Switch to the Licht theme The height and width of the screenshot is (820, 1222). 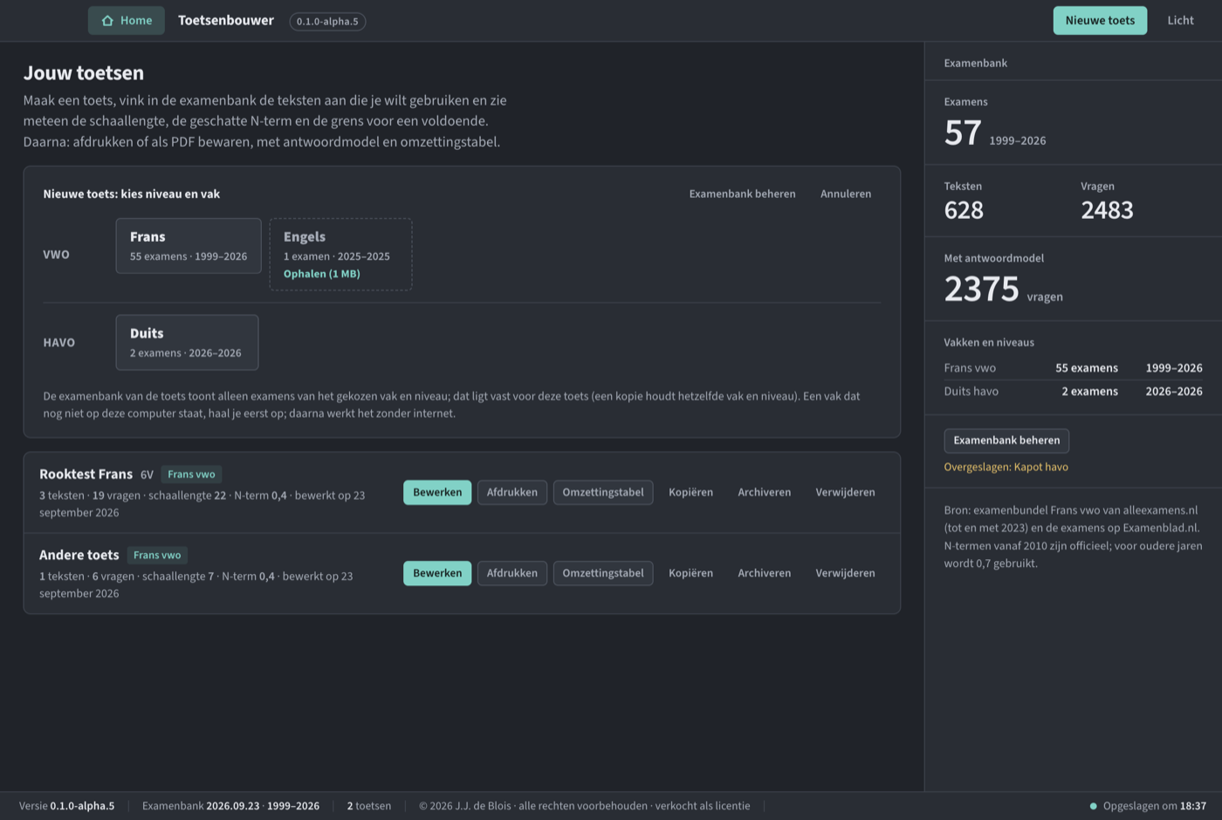pos(1180,21)
